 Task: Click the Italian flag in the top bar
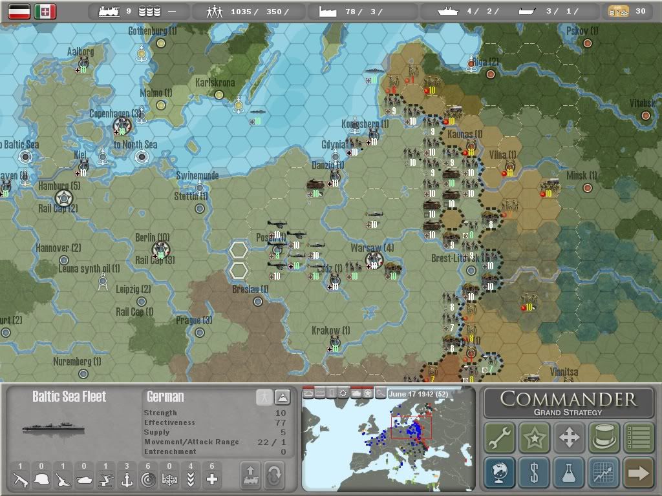(x=45, y=12)
